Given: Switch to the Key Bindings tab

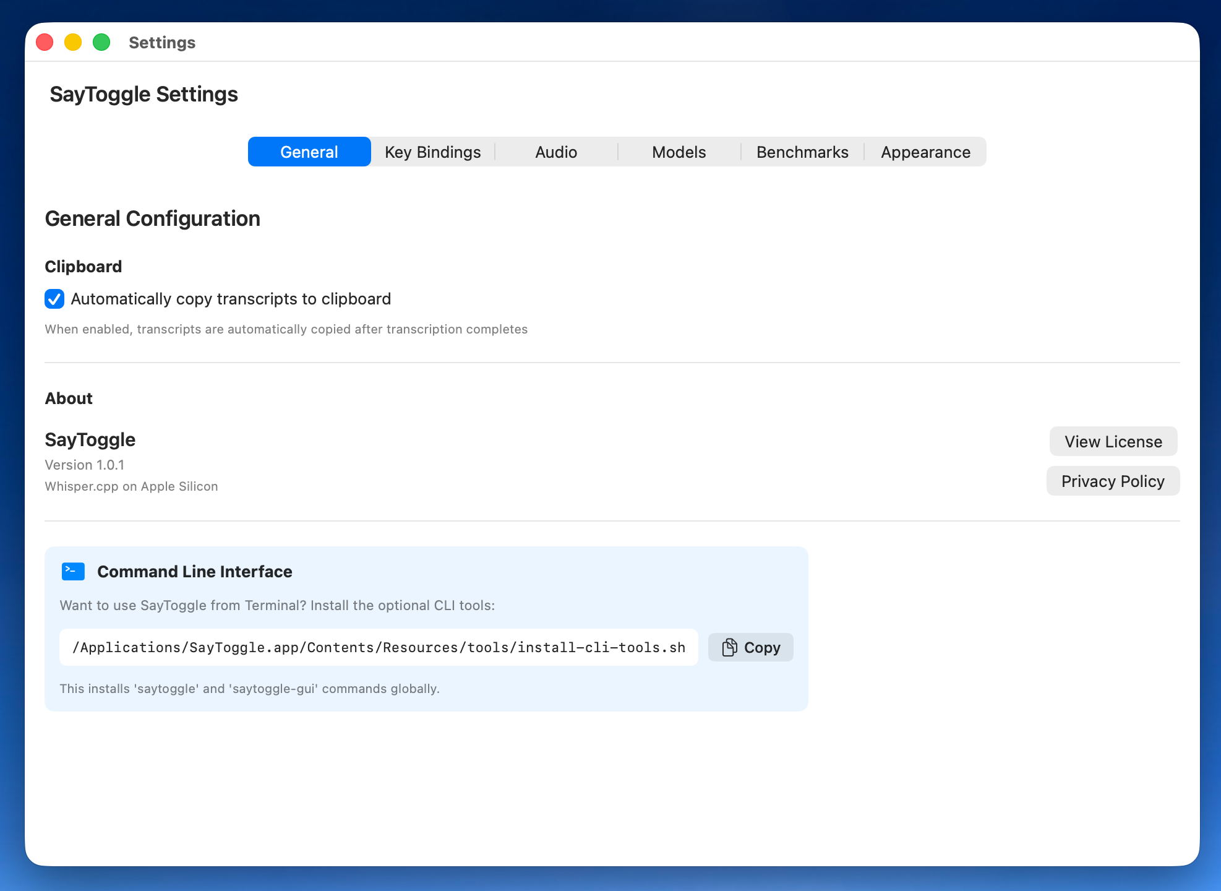Looking at the screenshot, I should pos(432,152).
